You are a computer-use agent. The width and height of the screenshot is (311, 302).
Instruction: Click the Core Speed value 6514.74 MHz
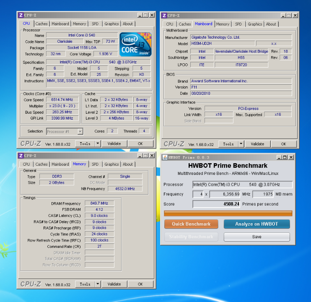62,99
